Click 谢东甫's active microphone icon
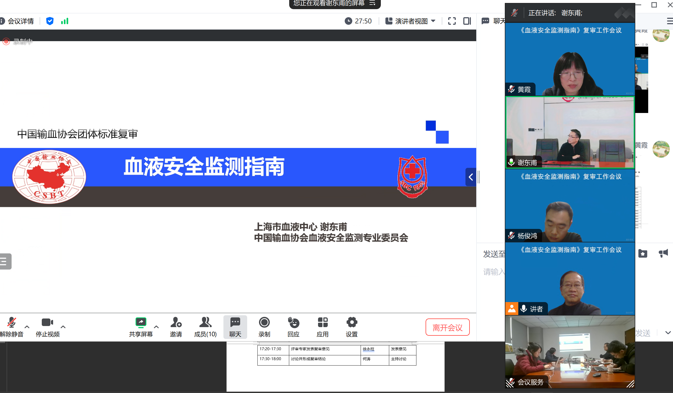Screen dimensions: 673x393 (511, 162)
